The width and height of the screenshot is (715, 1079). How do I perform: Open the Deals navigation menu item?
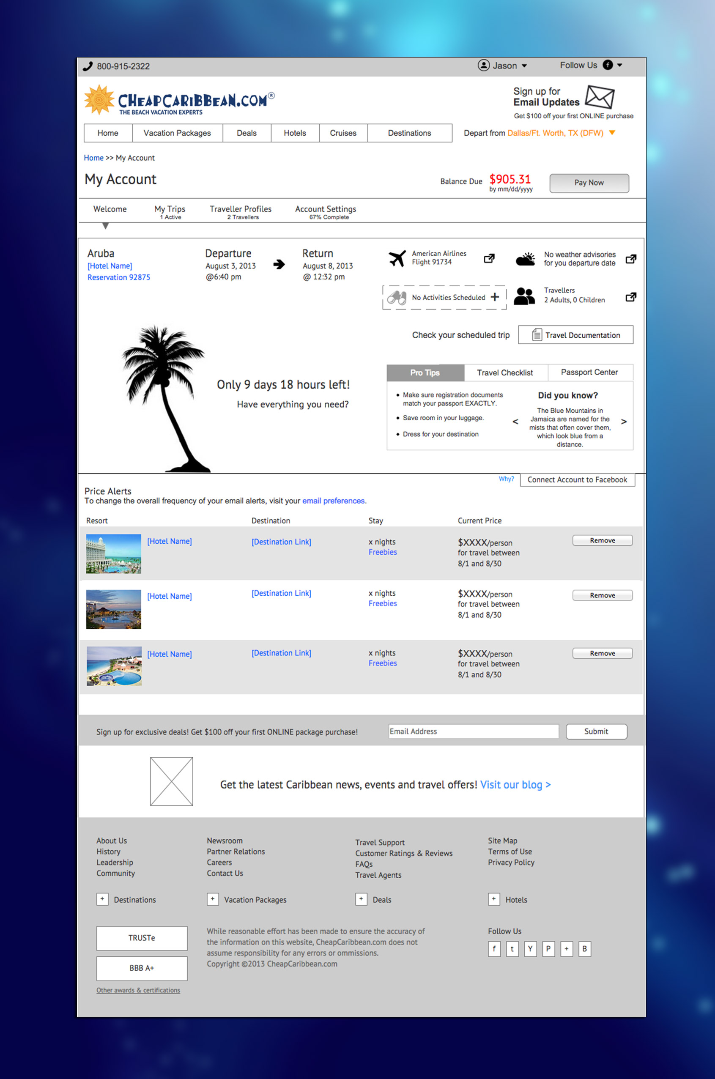pos(247,133)
